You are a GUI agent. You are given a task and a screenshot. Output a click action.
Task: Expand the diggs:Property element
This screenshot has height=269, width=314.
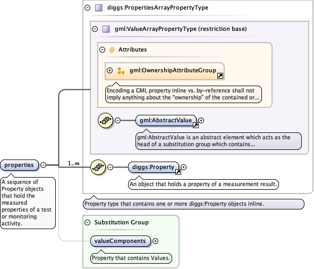[x=183, y=167]
